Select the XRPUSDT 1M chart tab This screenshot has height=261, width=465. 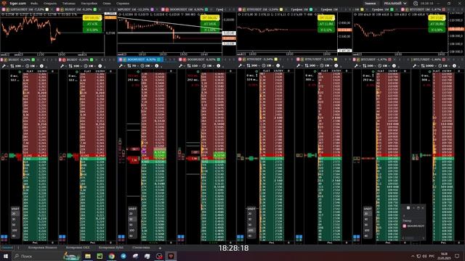tap(136, 9)
